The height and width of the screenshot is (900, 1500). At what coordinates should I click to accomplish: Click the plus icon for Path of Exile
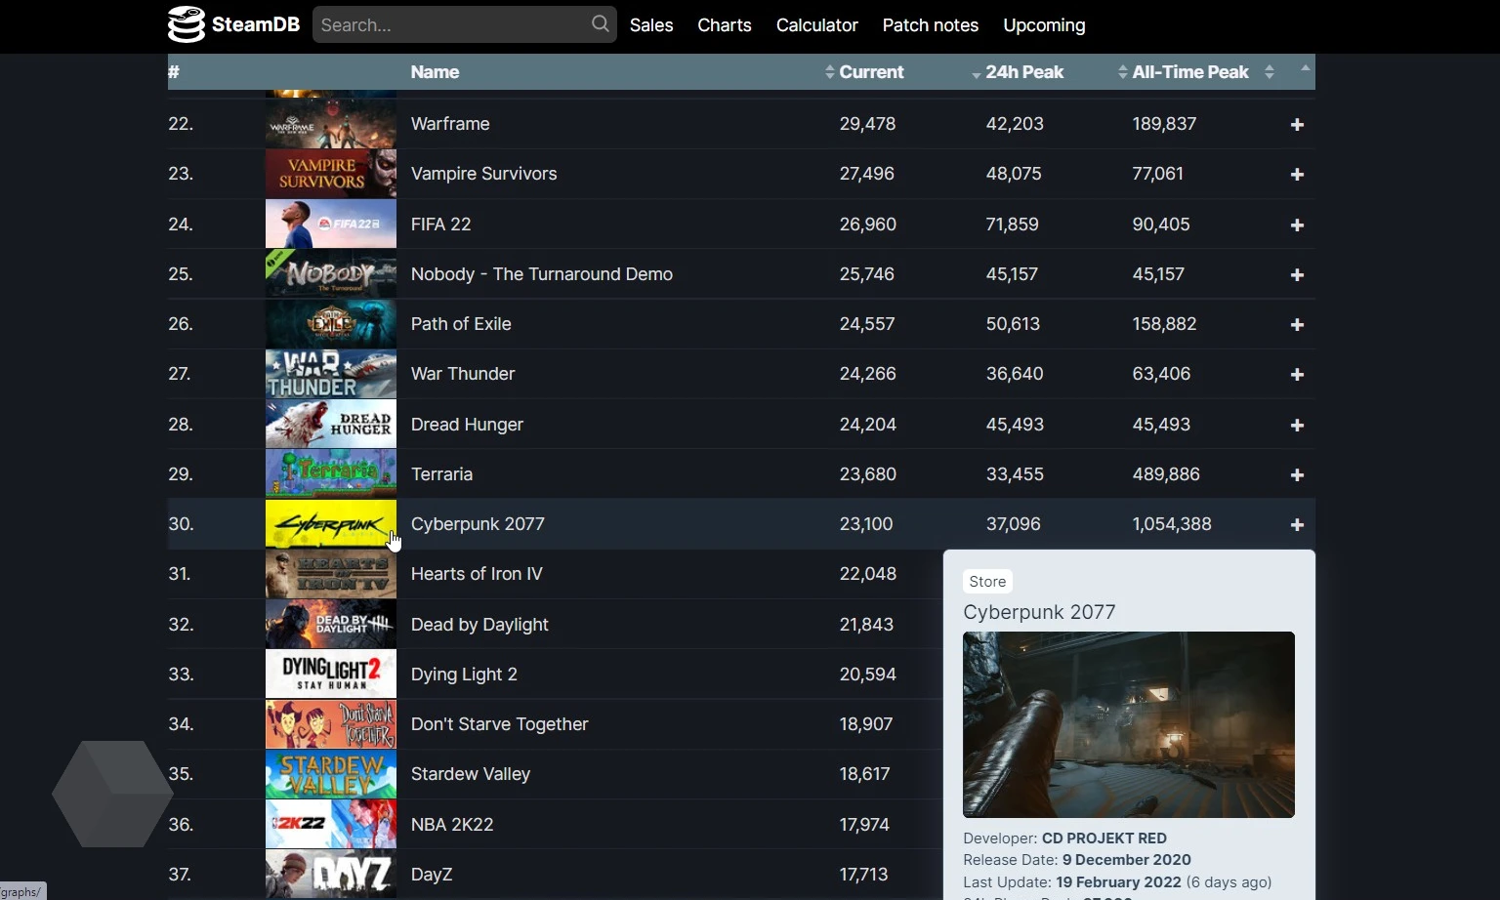tap(1297, 325)
